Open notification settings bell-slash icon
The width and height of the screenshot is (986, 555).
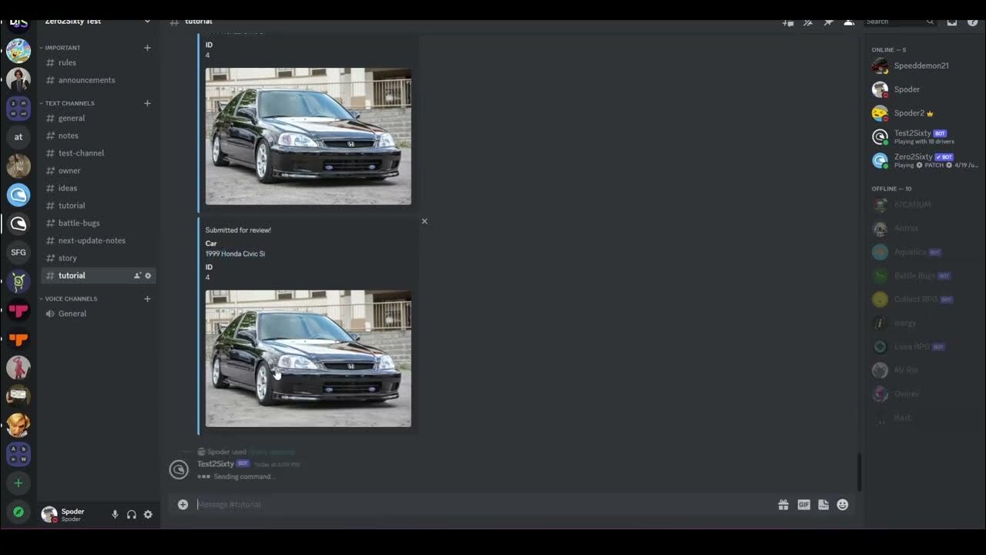click(808, 22)
